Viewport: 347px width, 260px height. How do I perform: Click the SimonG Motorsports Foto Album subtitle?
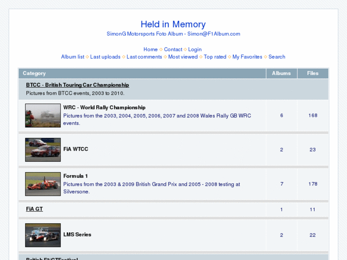click(173, 34)
